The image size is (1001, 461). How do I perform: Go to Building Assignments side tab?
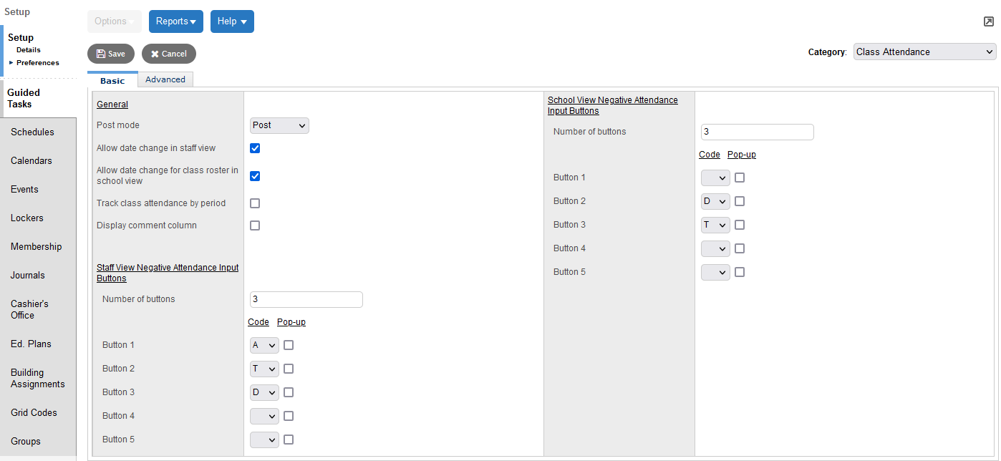click(x=38, y=378)
